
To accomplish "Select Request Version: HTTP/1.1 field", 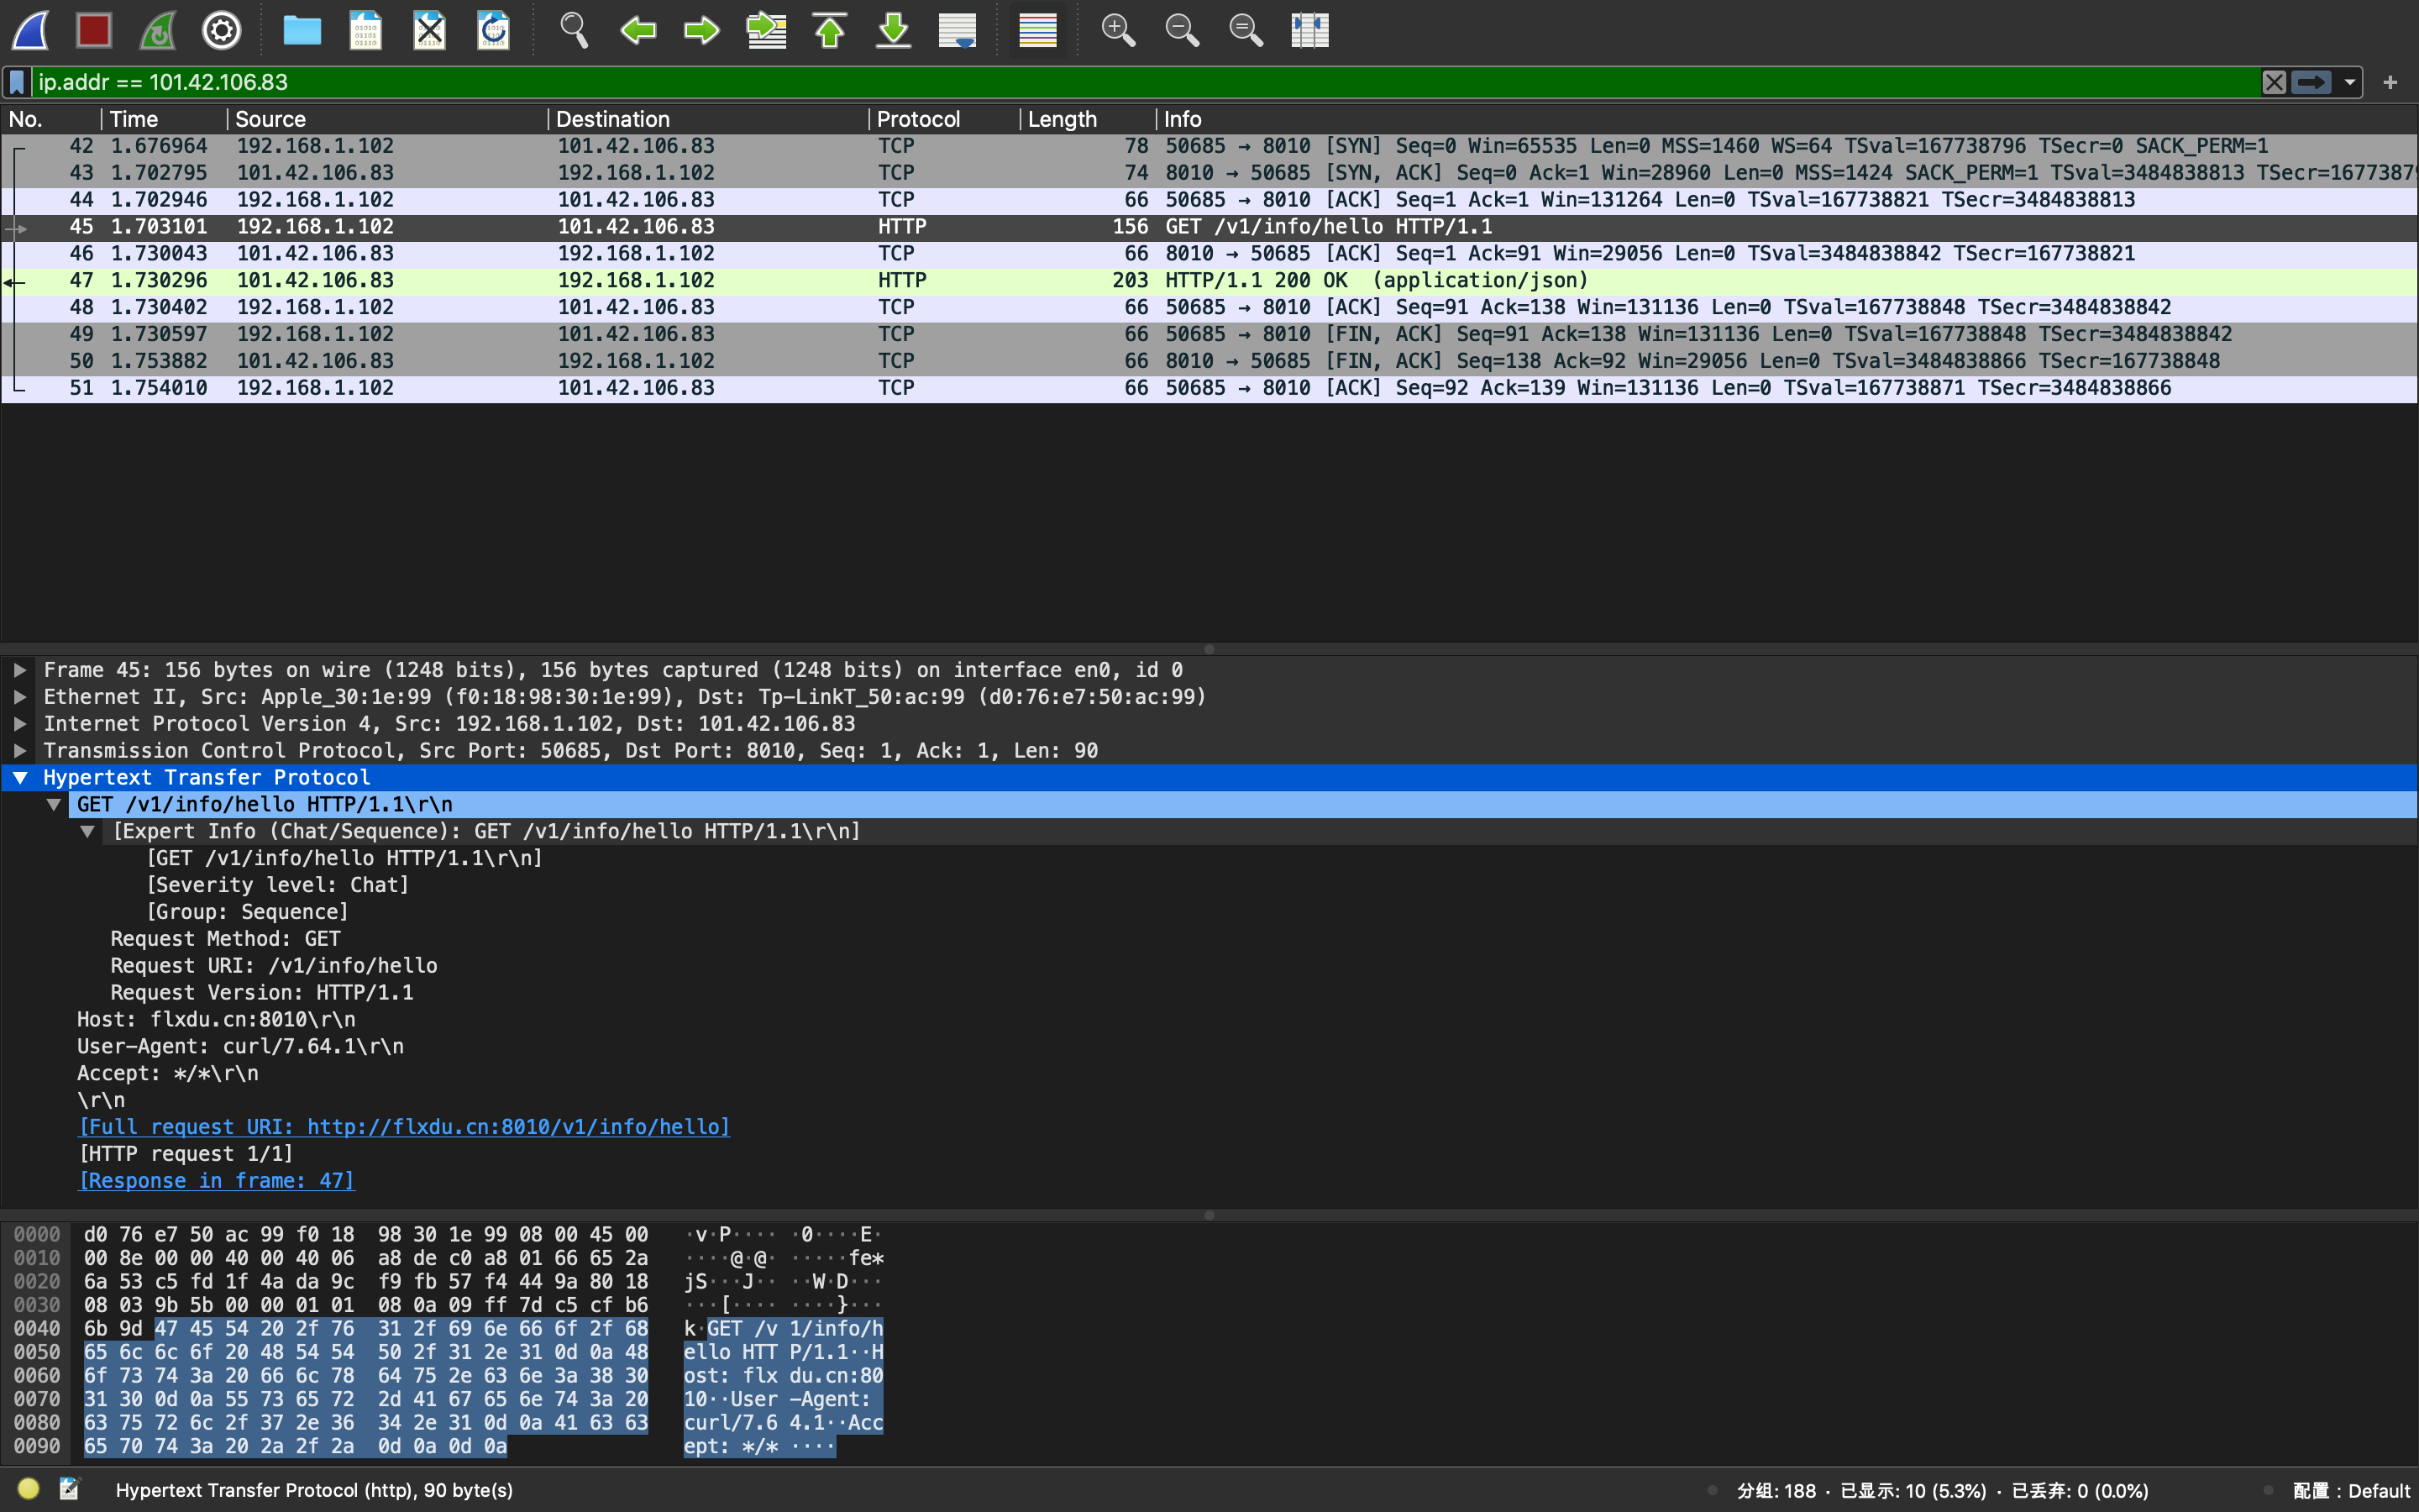I will click(x=262, y=993).
